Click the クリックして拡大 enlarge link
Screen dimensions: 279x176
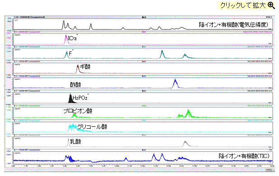tap(246, 5)
